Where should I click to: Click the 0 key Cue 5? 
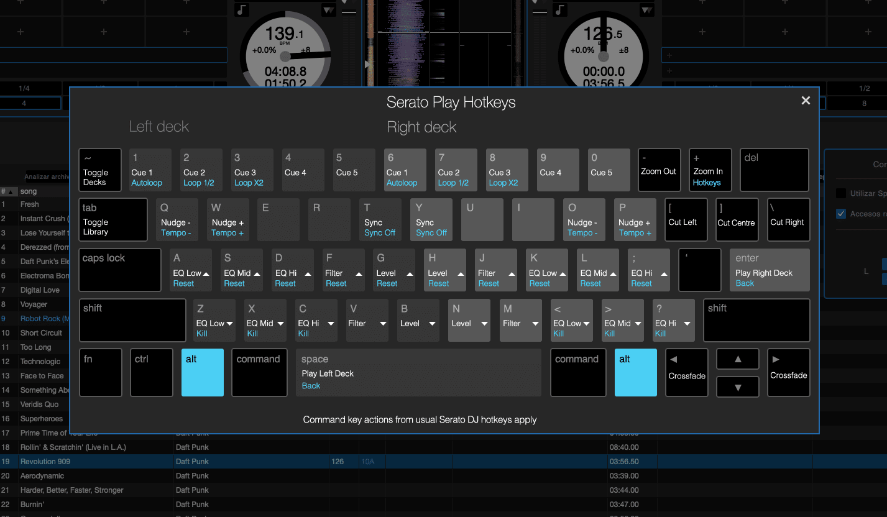pyautogui.click(x=609, y=170)
